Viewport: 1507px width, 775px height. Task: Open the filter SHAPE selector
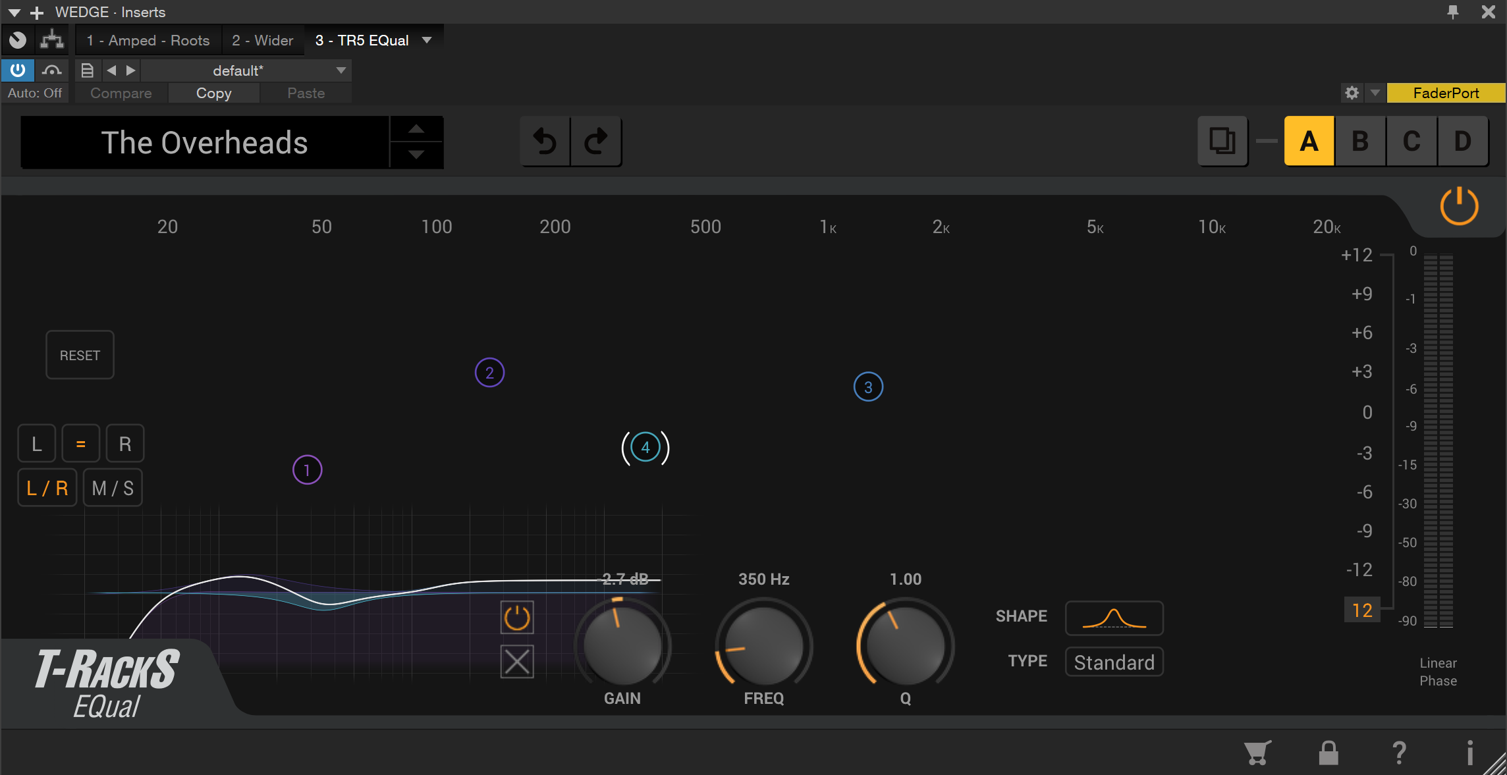1114,618
